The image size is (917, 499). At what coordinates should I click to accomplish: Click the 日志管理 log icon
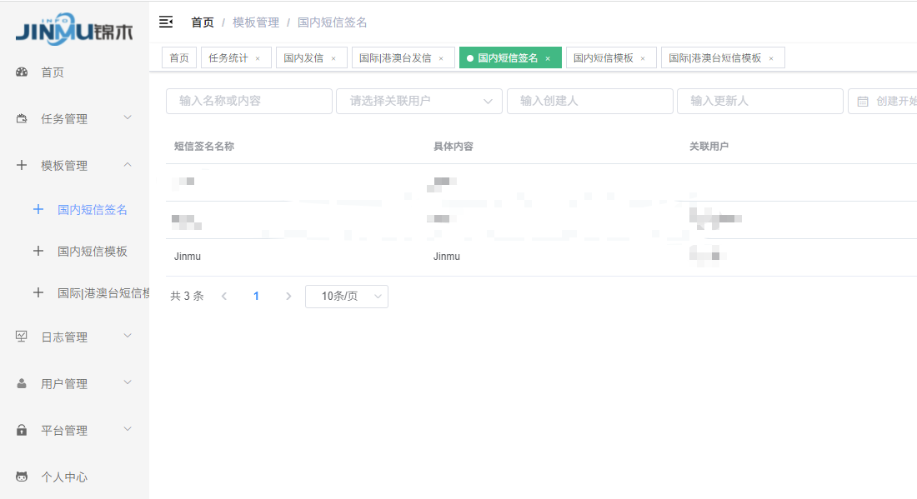coord(22,337)
